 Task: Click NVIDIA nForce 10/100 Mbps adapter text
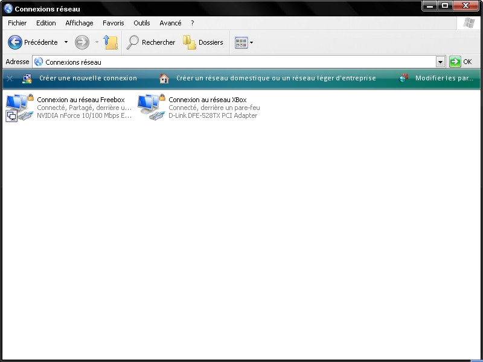coord(84,115)
